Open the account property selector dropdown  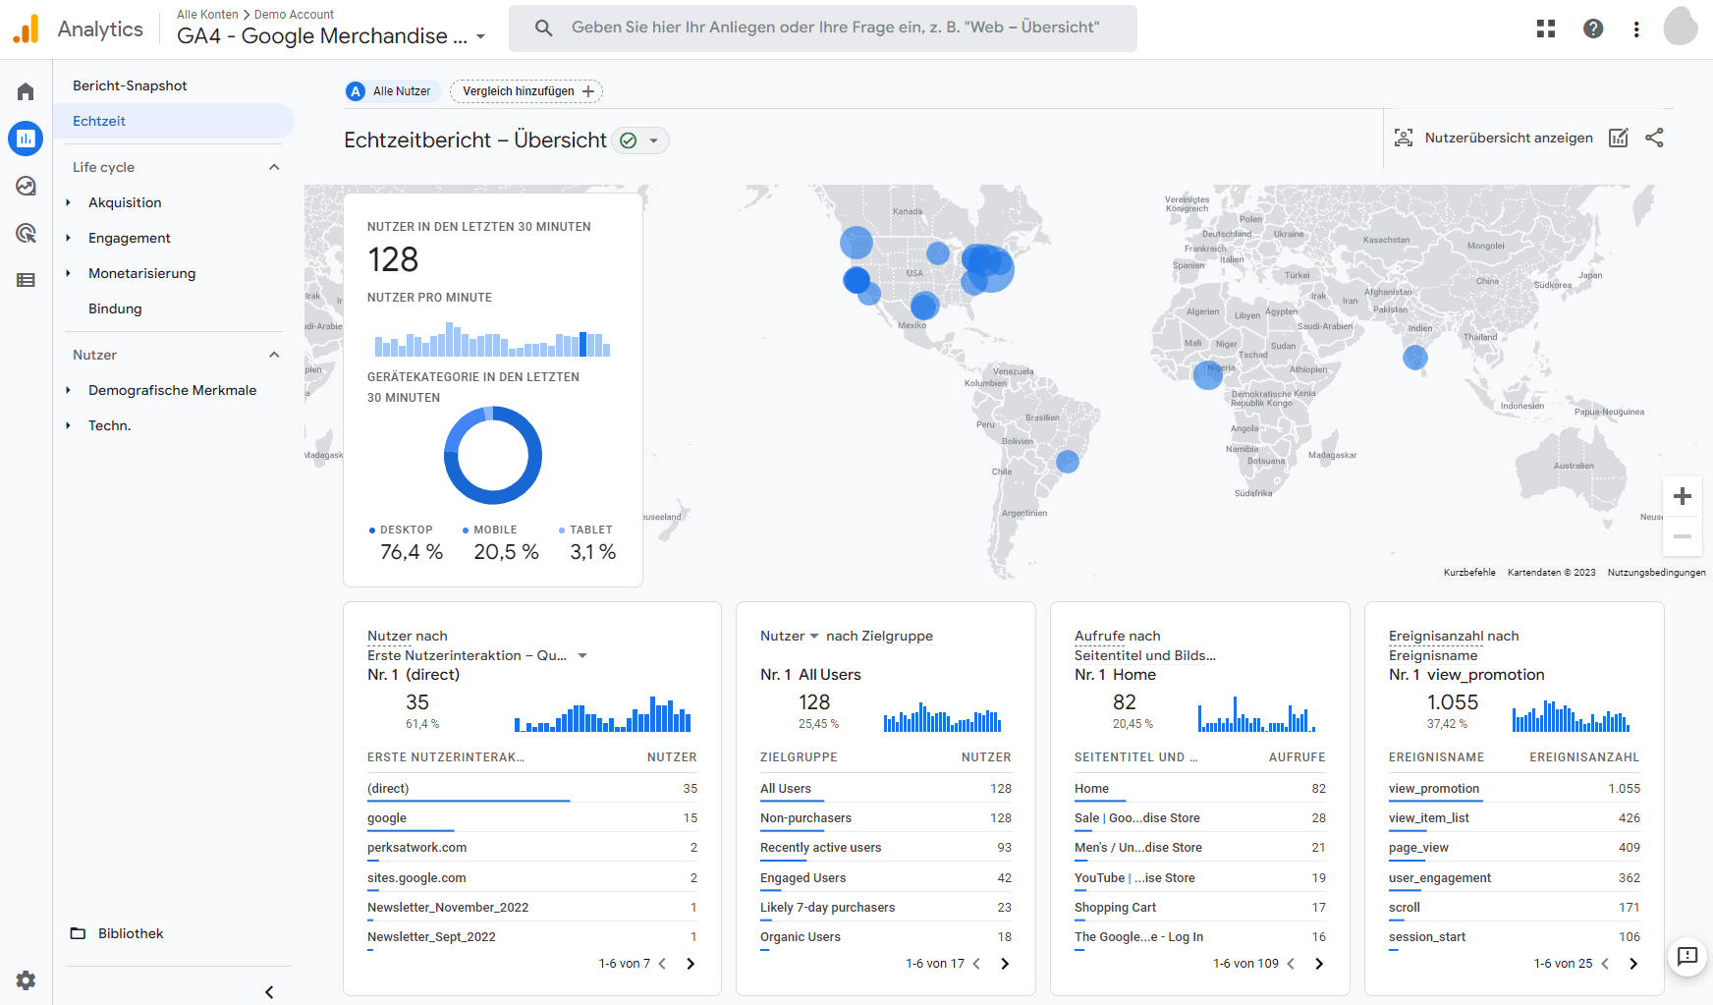pos(480,37)
